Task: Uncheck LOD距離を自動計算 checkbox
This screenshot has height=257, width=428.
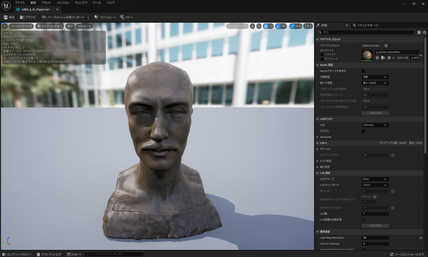Action: (363, 220)
